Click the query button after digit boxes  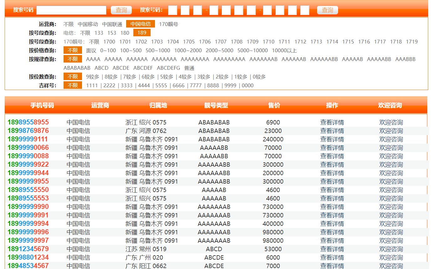pyautogui.click(x=327, y=10)
